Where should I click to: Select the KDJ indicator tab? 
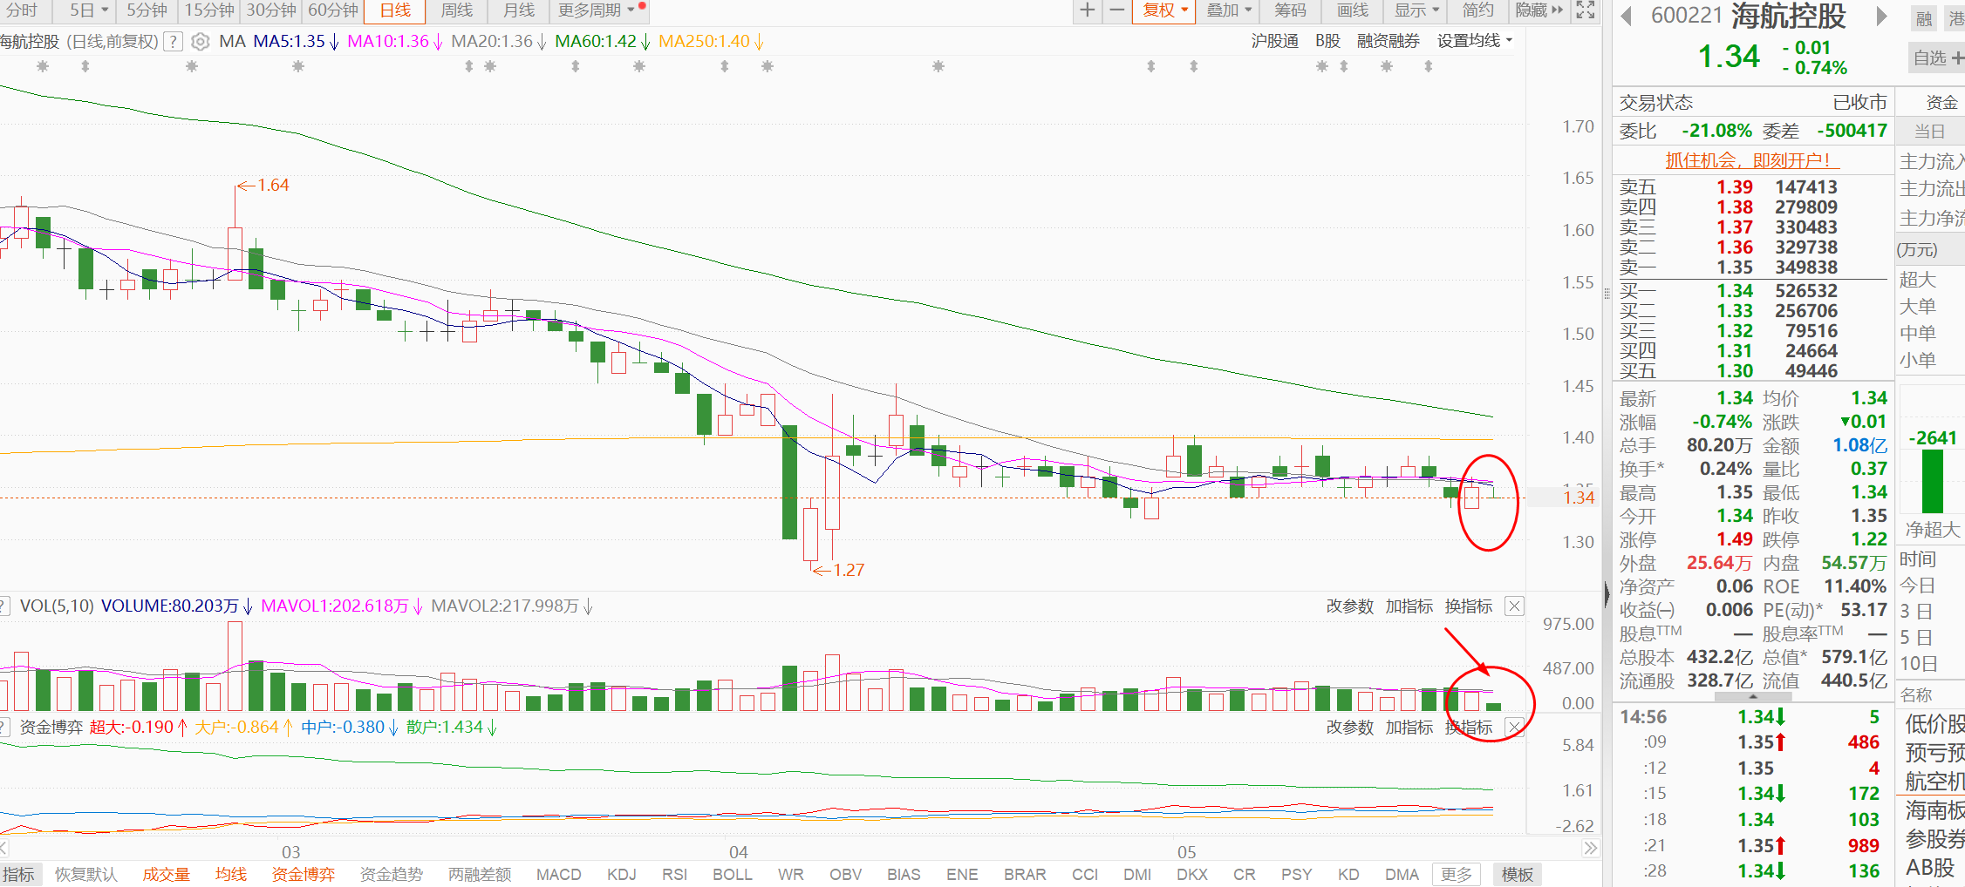click(621, 875)
